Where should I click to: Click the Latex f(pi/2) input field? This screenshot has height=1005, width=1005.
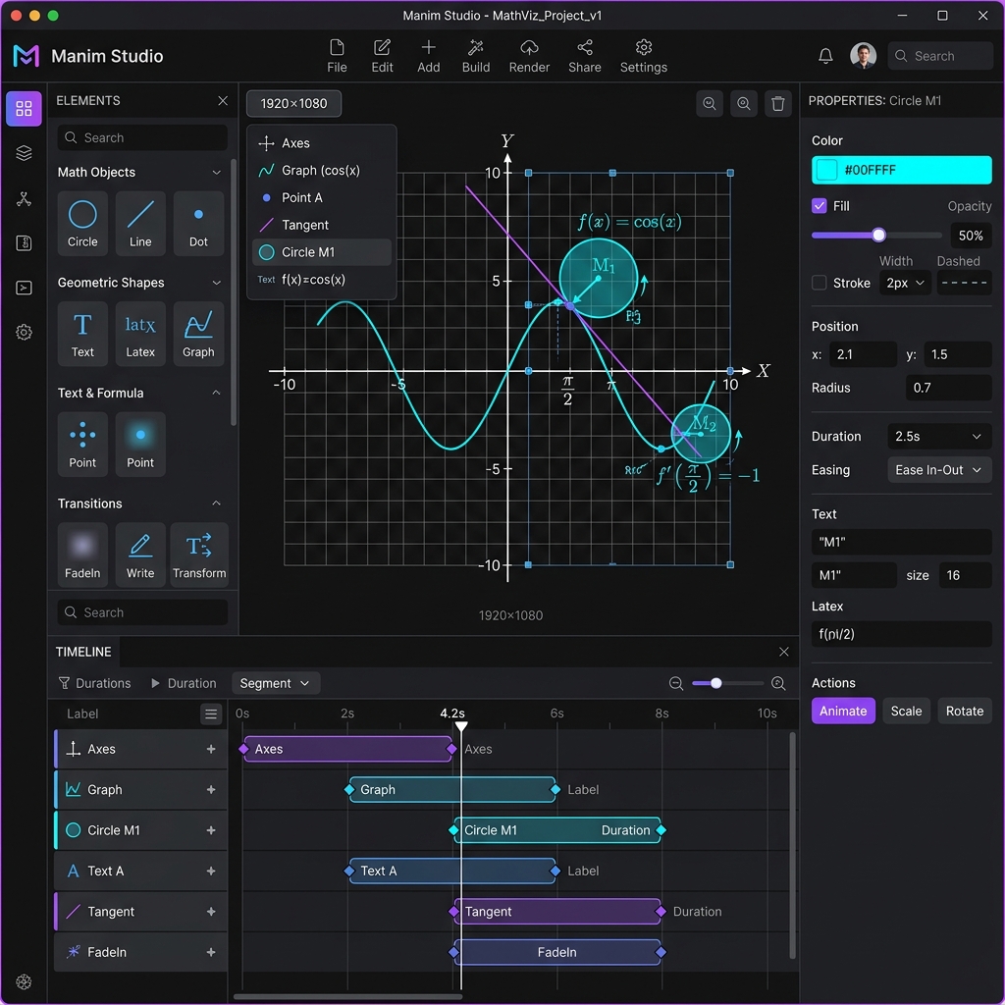coord(901,634)
